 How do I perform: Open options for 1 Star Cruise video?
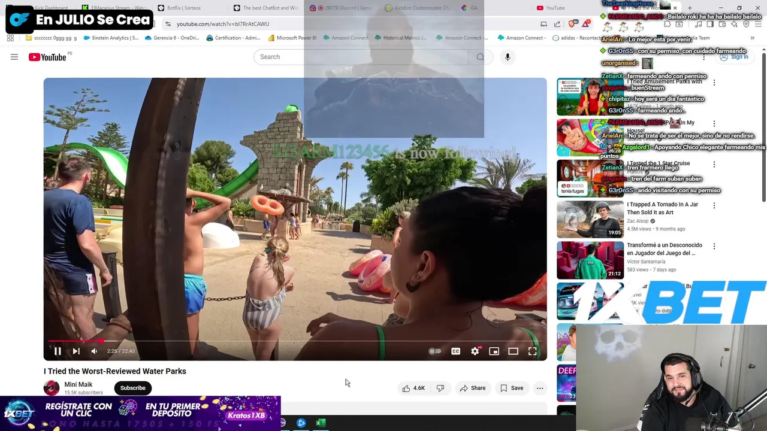(714, 164)
